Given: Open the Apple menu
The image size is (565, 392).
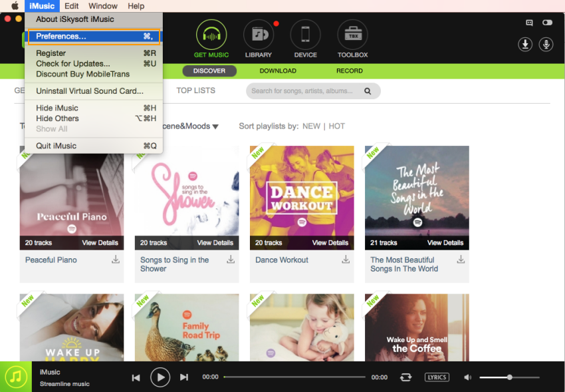Looking at the screenshot, I should point(15,6).
